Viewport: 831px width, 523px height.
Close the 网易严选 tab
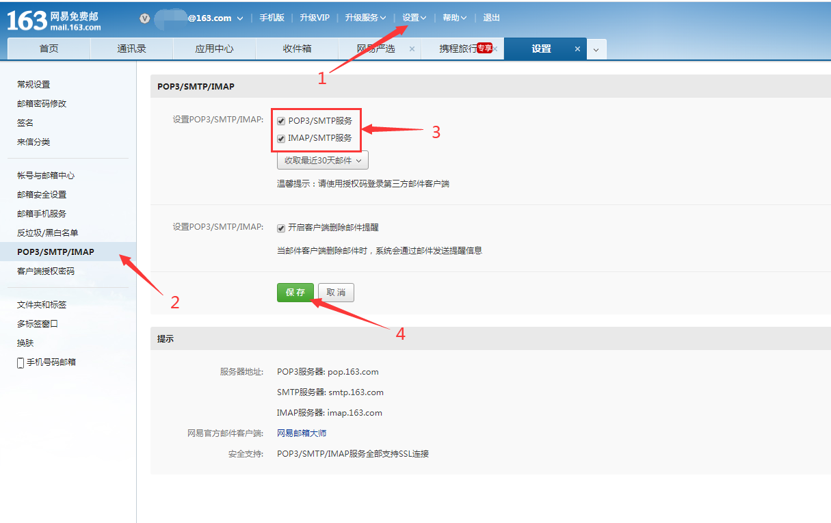pos(412,49)
